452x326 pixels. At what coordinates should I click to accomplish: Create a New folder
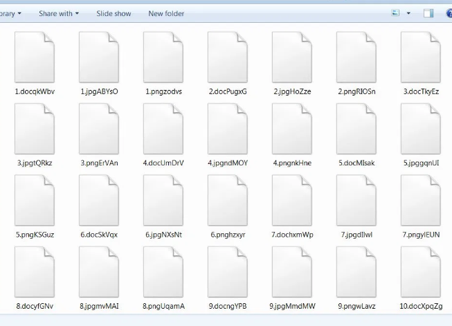click(x=166, y=13)
